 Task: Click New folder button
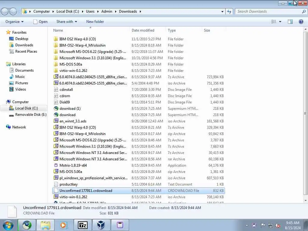point(95,22)
